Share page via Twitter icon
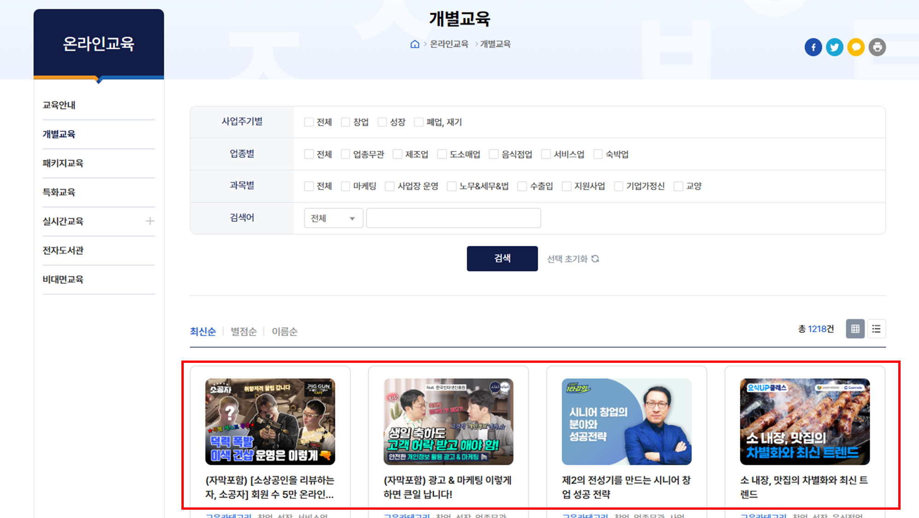919x518 pixels. [834, 47]
